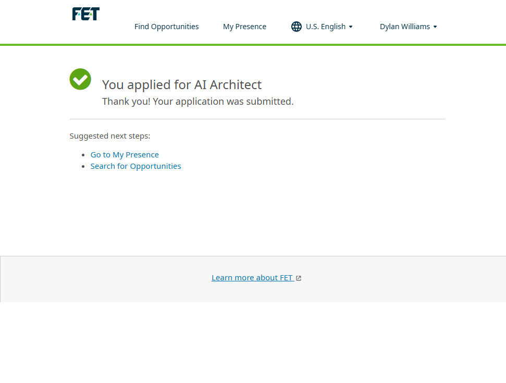This screenshot has width=506, height=383.
Task: Click the green success checkmark icon
Action: click(x=80, y=79)
